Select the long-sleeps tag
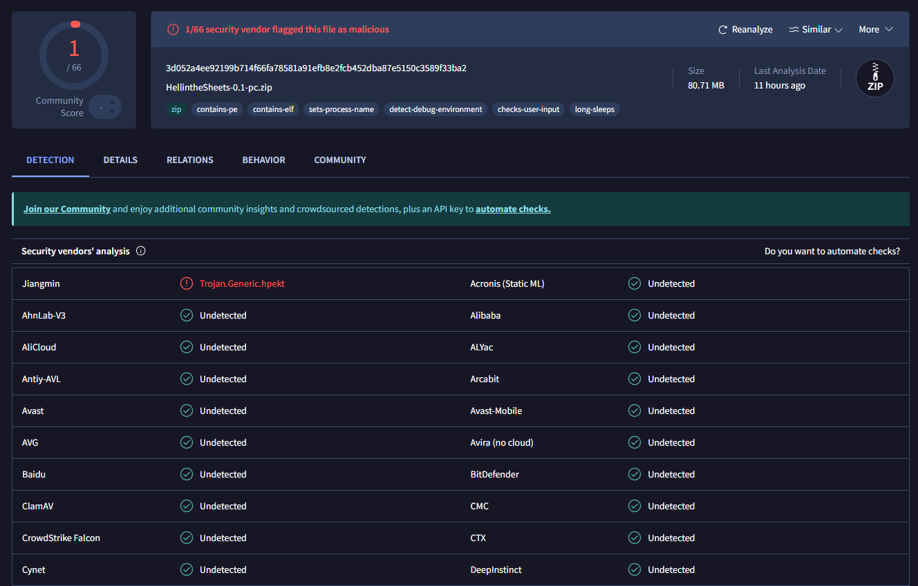Screen dimensions: 918x586 tap(594, 109)
